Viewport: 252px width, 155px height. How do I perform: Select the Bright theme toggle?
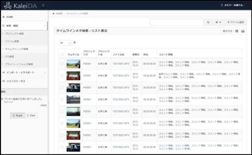[17, 116]
